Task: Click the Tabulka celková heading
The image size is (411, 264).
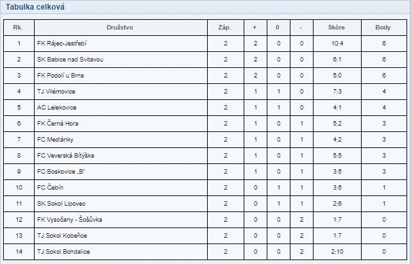Action: pos(35,7)
